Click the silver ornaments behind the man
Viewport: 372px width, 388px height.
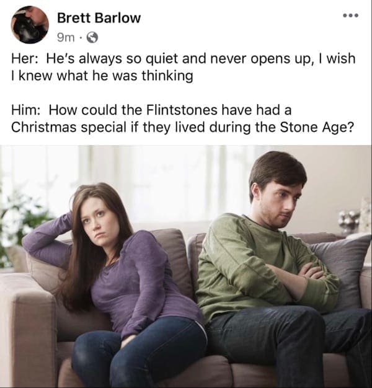point(348,220)
